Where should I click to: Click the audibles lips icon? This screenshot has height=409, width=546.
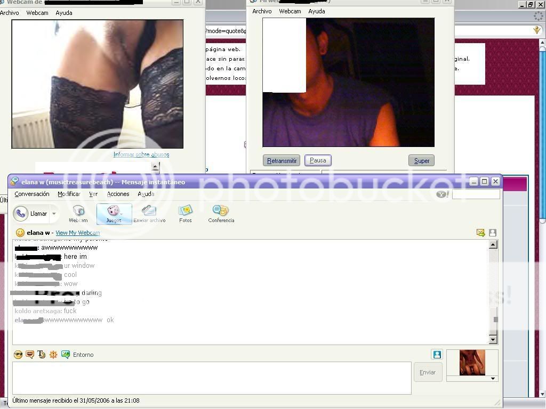tap(30, 354)
